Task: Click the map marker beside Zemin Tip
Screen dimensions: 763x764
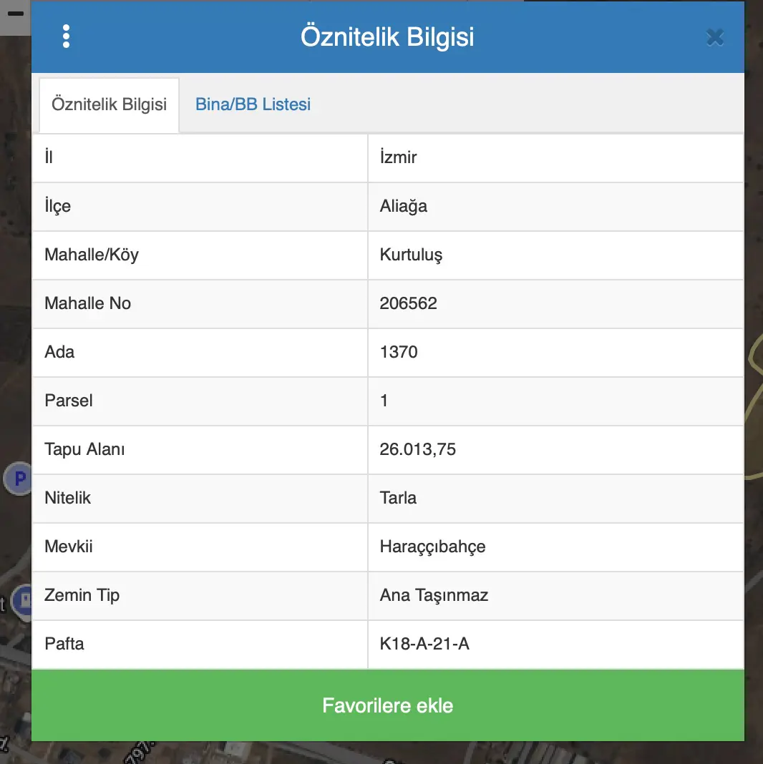Action: point(21,602)
